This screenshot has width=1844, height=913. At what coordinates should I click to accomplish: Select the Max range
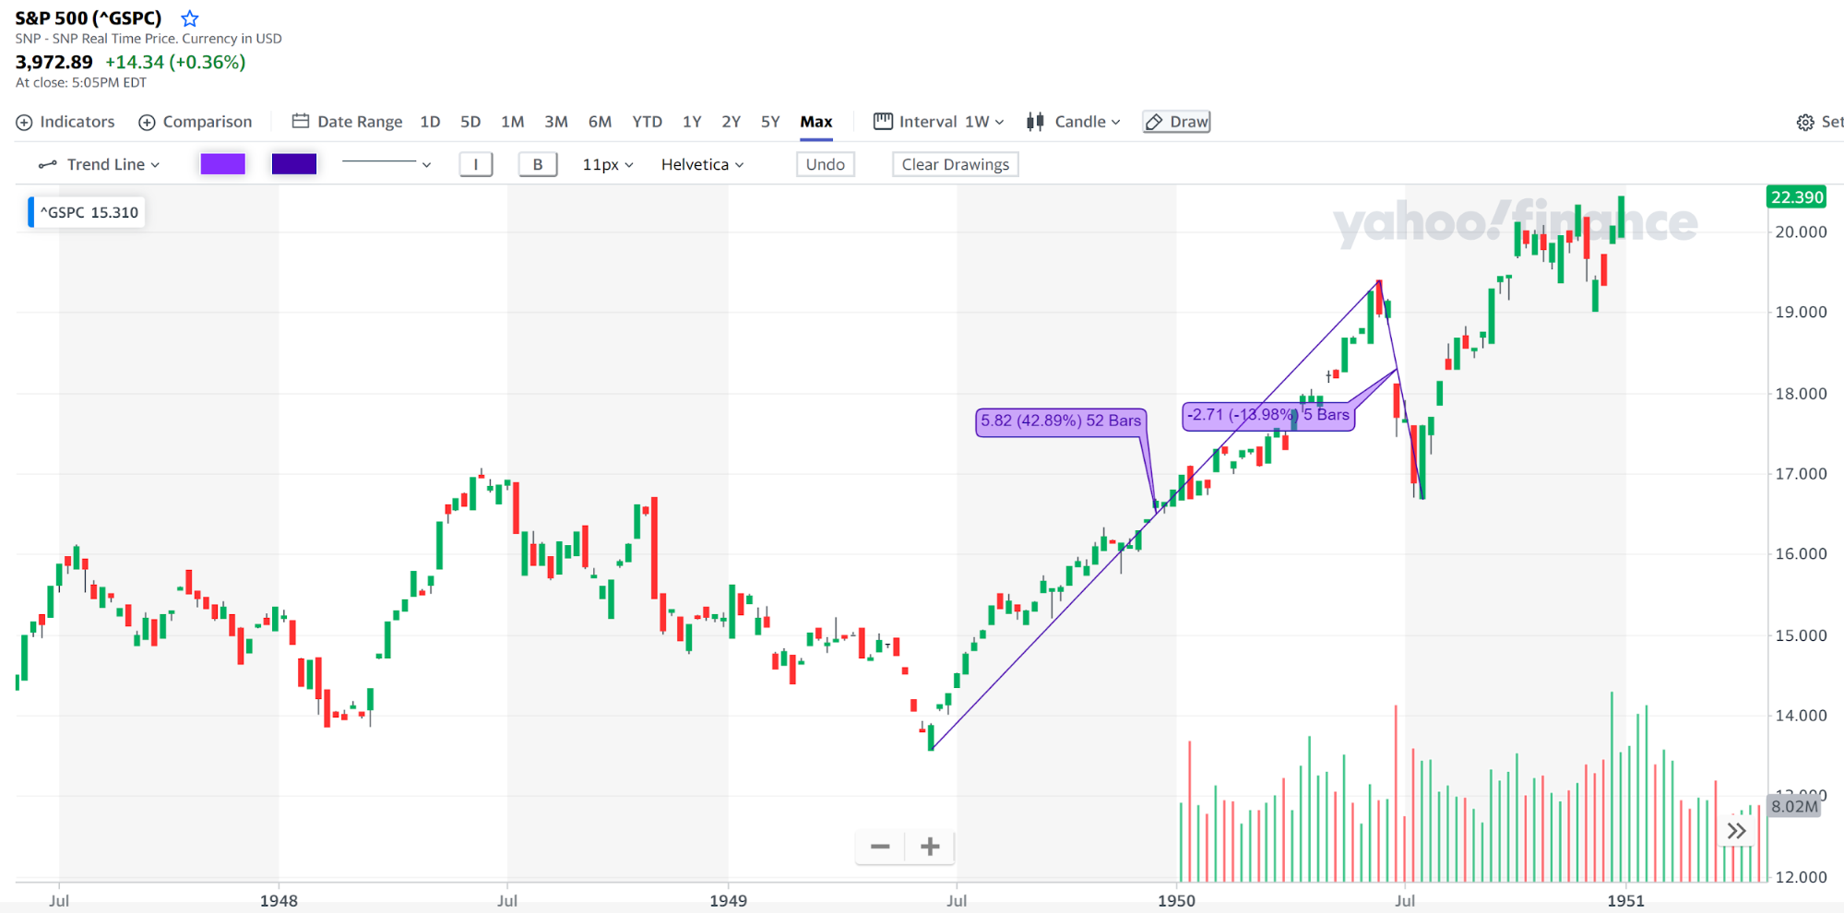[x=816, y=122]
